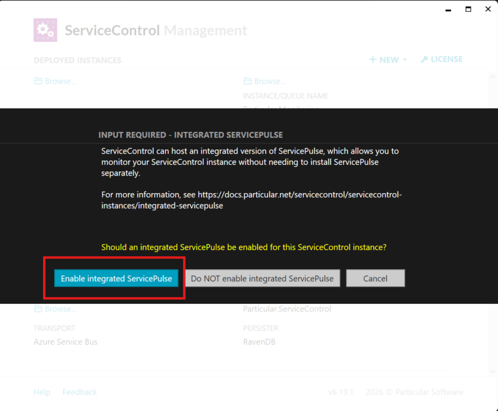Click Browse link above TRANSPORT label
Image resolution: width=498 pixels, height=411 pixels.
click(60, 309)
